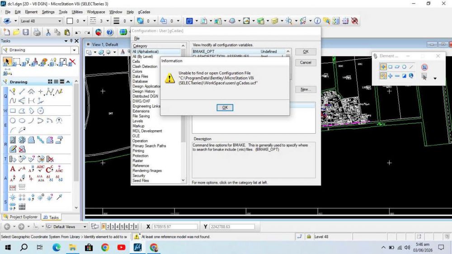Click the Save disk icon
Screen dimensions: 452x254
pos(26,32)
